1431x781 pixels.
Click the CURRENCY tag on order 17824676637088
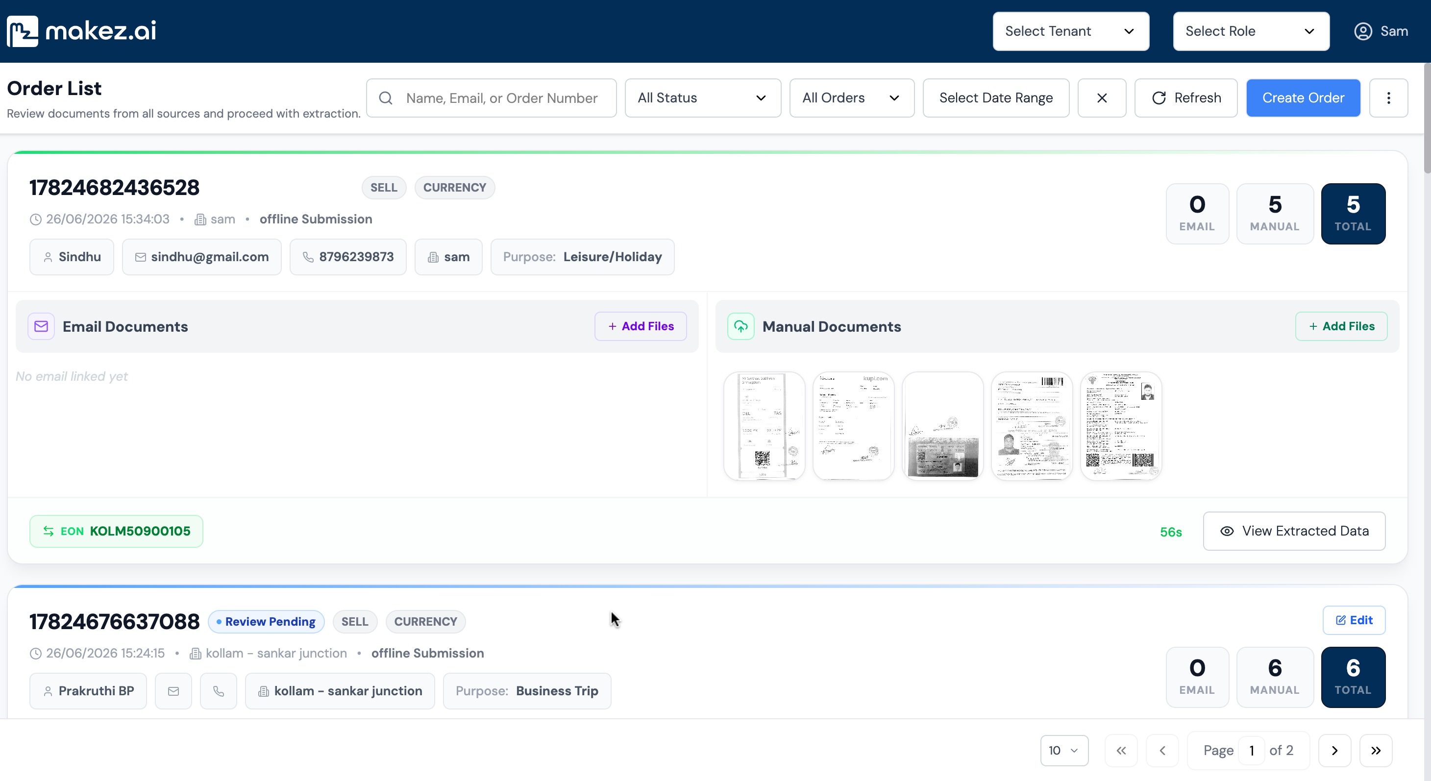[425, 622]
